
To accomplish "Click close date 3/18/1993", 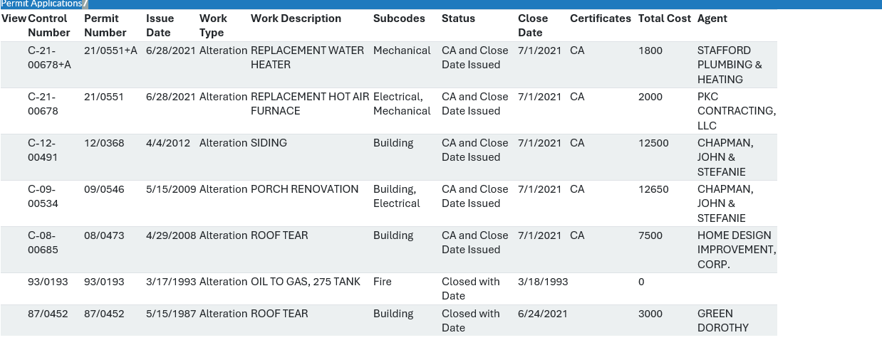I will (x=543, y=282).
